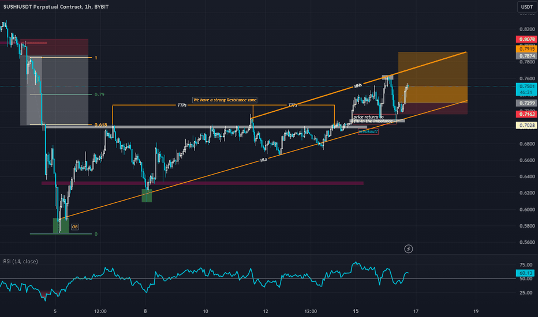Click the OB order block label
The image size is (538, 317).
[x=75, y=227]
